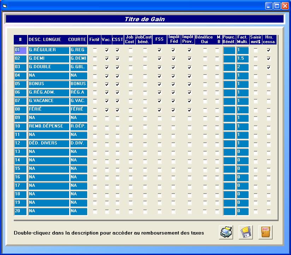Click the G.RÉGULIER long description field
Viewport: 291px width, 255px height.
[48, 50]
